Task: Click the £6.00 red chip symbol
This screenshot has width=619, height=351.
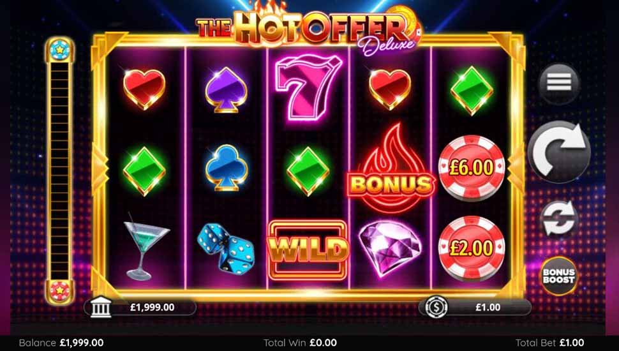Action: coord(472,168)
